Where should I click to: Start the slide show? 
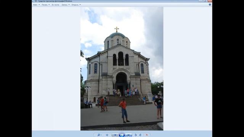[x=122, y=135]
